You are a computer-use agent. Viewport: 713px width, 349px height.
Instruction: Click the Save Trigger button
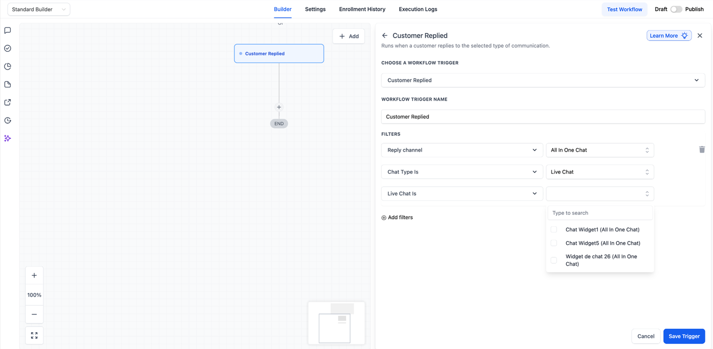click(684, 336)
